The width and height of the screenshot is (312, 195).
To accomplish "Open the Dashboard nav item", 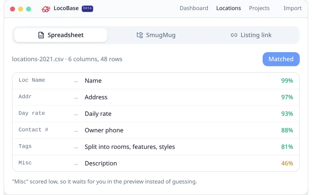I will 194,8.
